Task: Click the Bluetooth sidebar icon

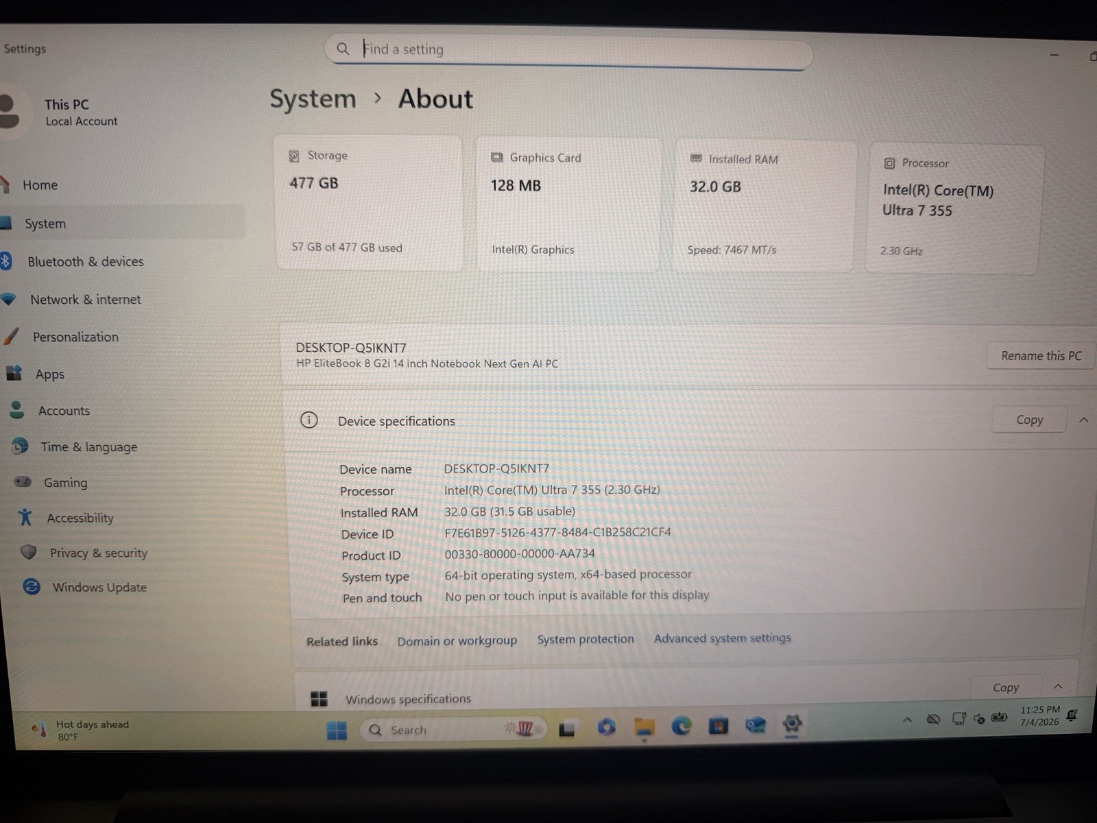Action: [5, 261]
